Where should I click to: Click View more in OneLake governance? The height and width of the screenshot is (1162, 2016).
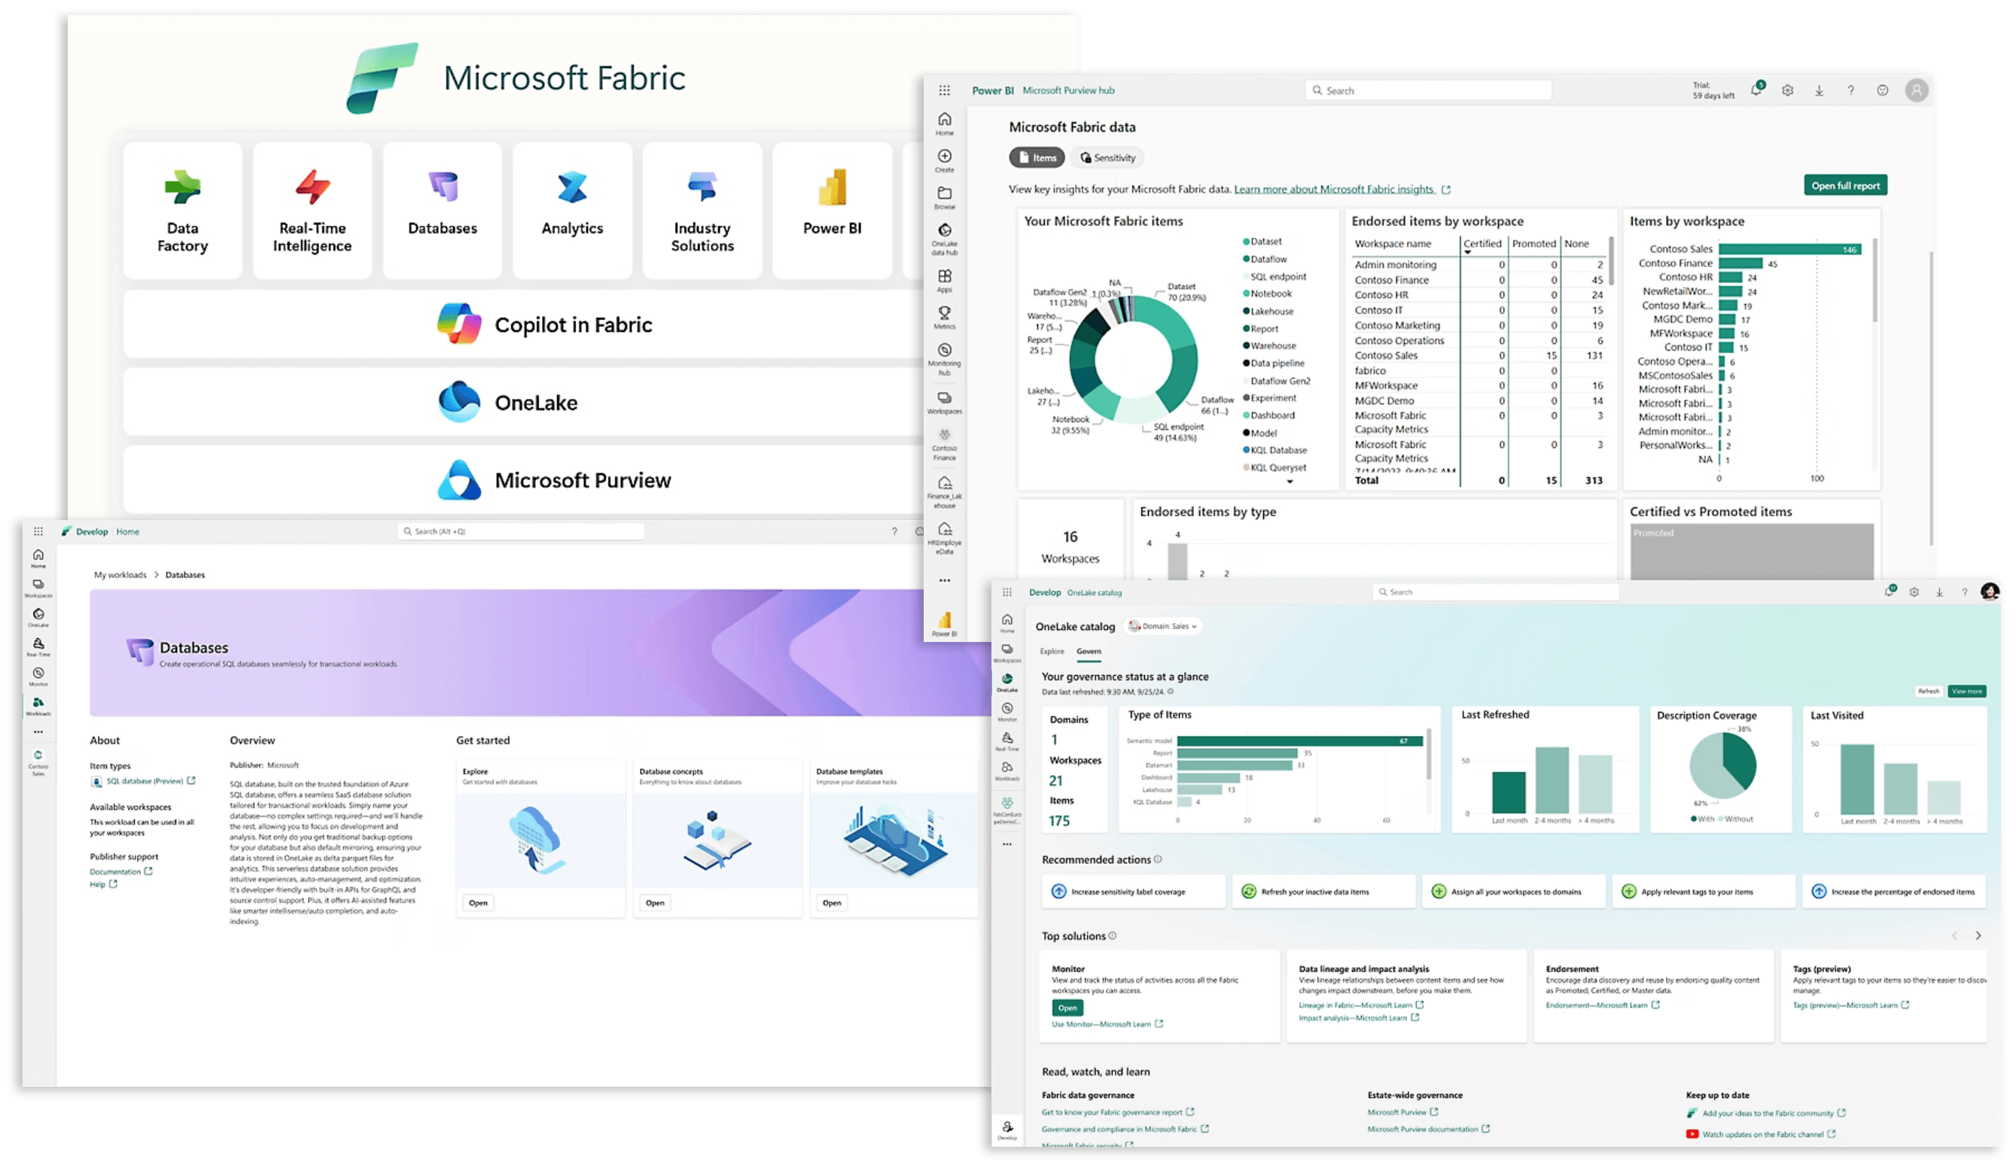tap(1966, 691)
